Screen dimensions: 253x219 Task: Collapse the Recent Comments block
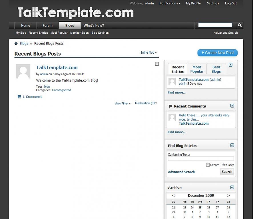pos(232,106)
